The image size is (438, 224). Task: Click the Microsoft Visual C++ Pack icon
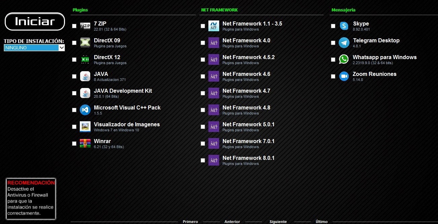coord(85,110)
